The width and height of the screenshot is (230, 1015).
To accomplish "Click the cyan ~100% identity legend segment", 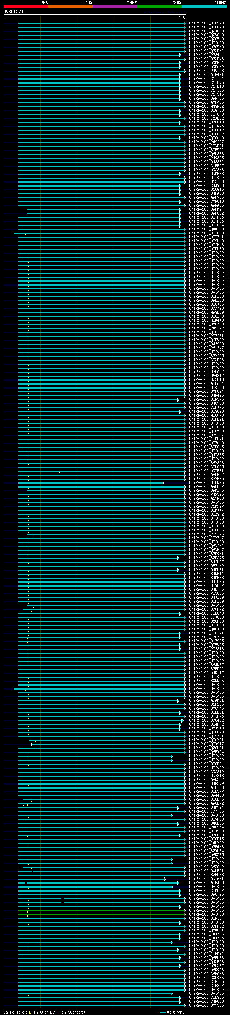I will coord(204,6).
